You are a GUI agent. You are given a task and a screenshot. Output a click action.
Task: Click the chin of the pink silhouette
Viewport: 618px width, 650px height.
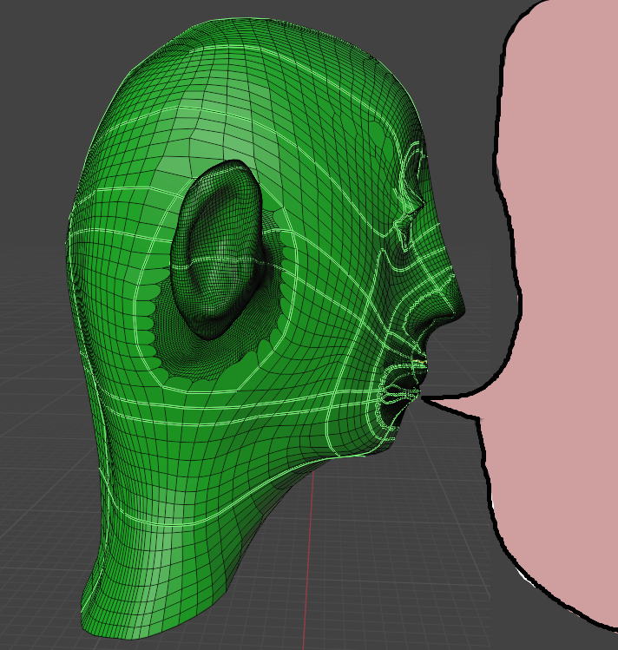point(489,460)
